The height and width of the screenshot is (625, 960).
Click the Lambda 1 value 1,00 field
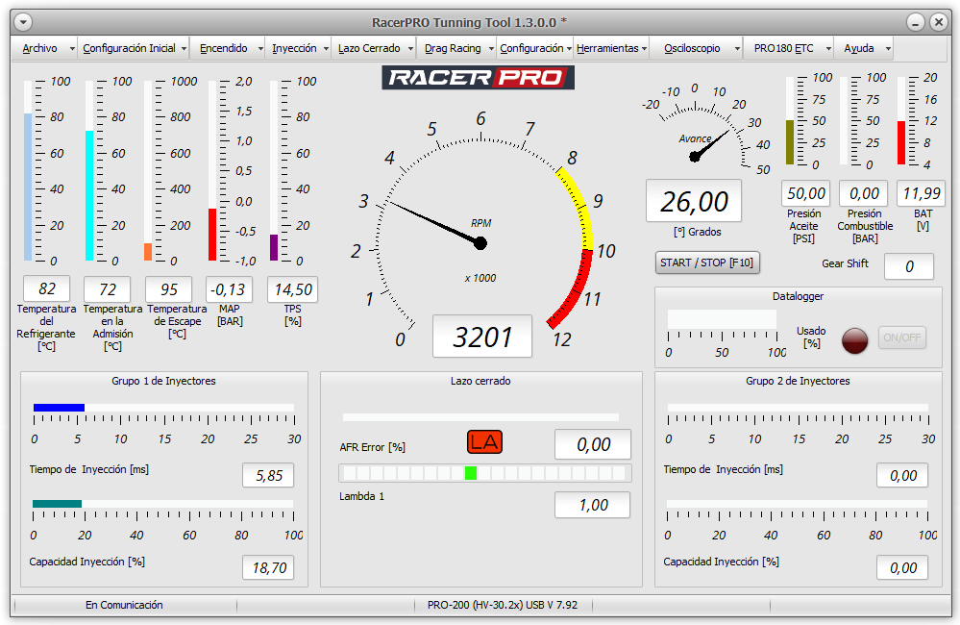[593, 505]
